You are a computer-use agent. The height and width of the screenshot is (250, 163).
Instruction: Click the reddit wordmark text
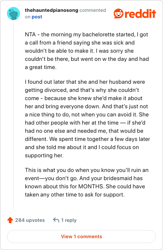tap(140, 13)
